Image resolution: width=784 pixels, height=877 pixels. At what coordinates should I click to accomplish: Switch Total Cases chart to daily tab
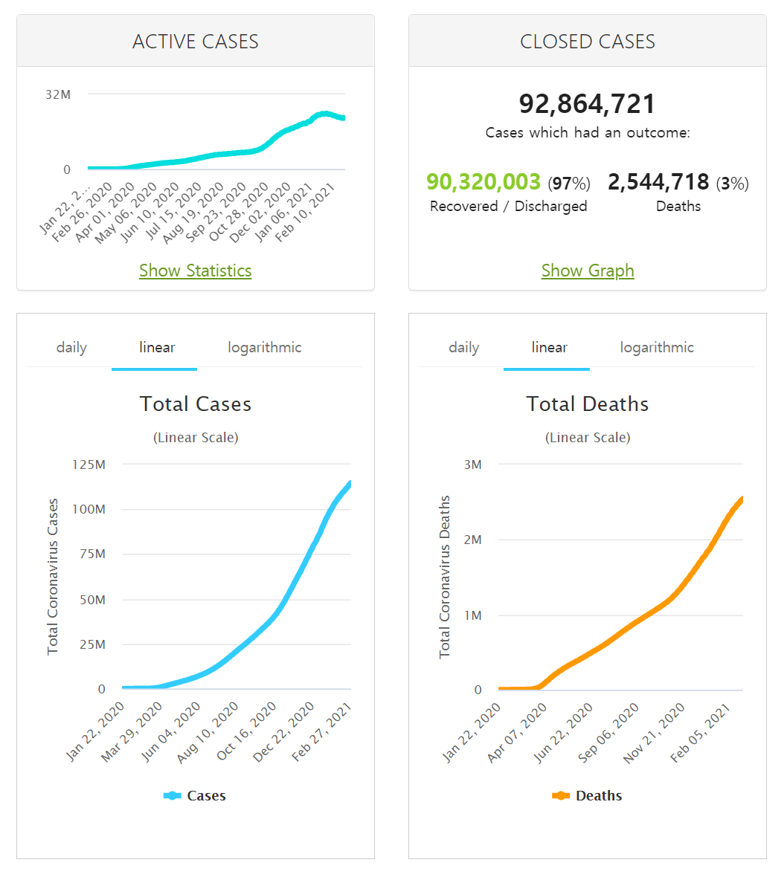pyautogui.click(x=71, y=347)
